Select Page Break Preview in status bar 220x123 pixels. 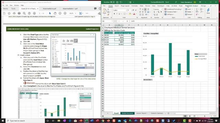tap(194, 116)
